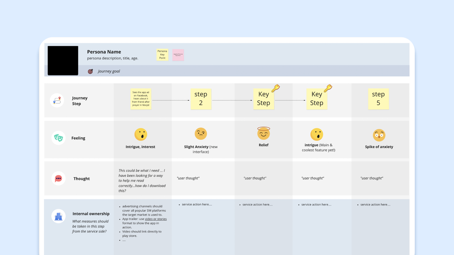Viewport: 454px width, 255px height.
Task: Select 'service action here' under the second Key Step column
Action: coord(316,205)
